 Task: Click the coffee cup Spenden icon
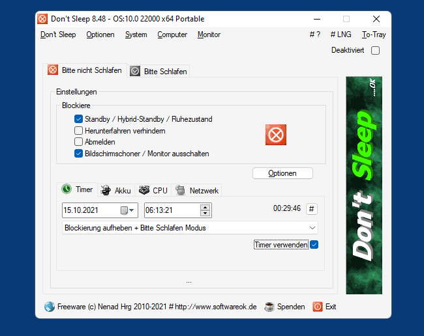click(x=269, y=307)
